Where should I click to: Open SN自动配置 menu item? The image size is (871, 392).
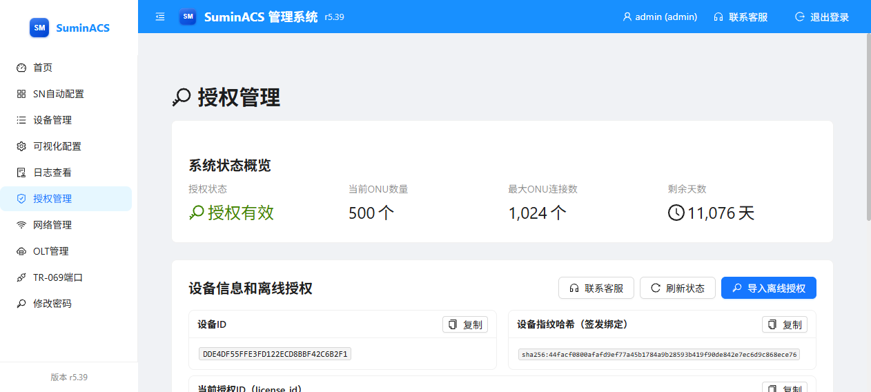point(66,94)
